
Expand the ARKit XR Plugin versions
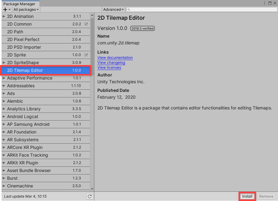point(4,163)
